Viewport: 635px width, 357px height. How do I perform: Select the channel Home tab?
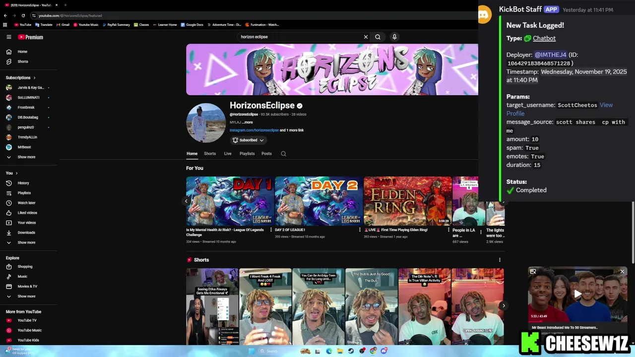[192, 154]
